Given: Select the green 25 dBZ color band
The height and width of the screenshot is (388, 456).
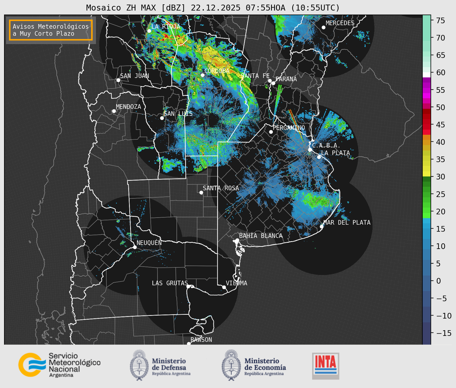Looking at the screenshot, I should 427,194.
